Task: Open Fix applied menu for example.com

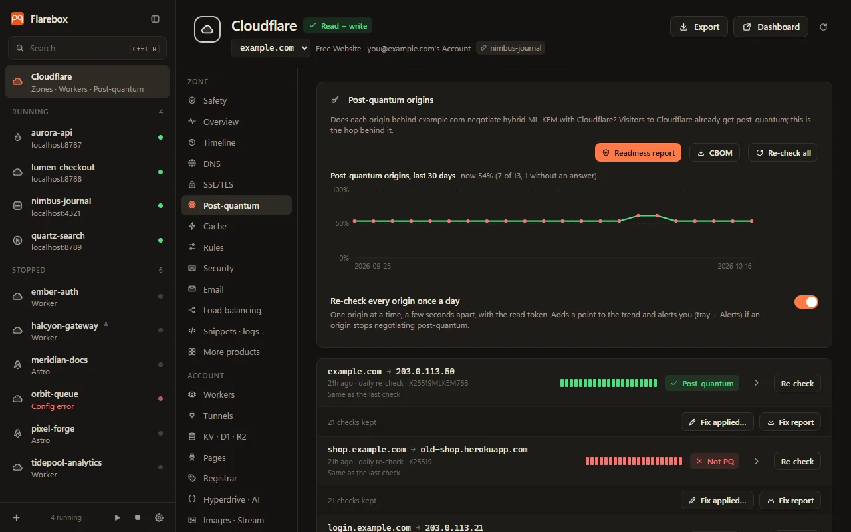Action: point(717,422)
